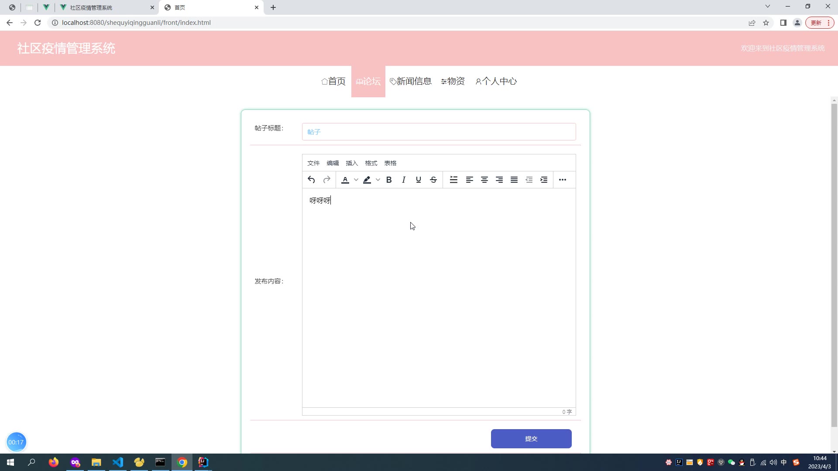The height and width of the screenshot is (471, 838).
Task: Open terminal window from taskbar
Action: coord(161,462)
